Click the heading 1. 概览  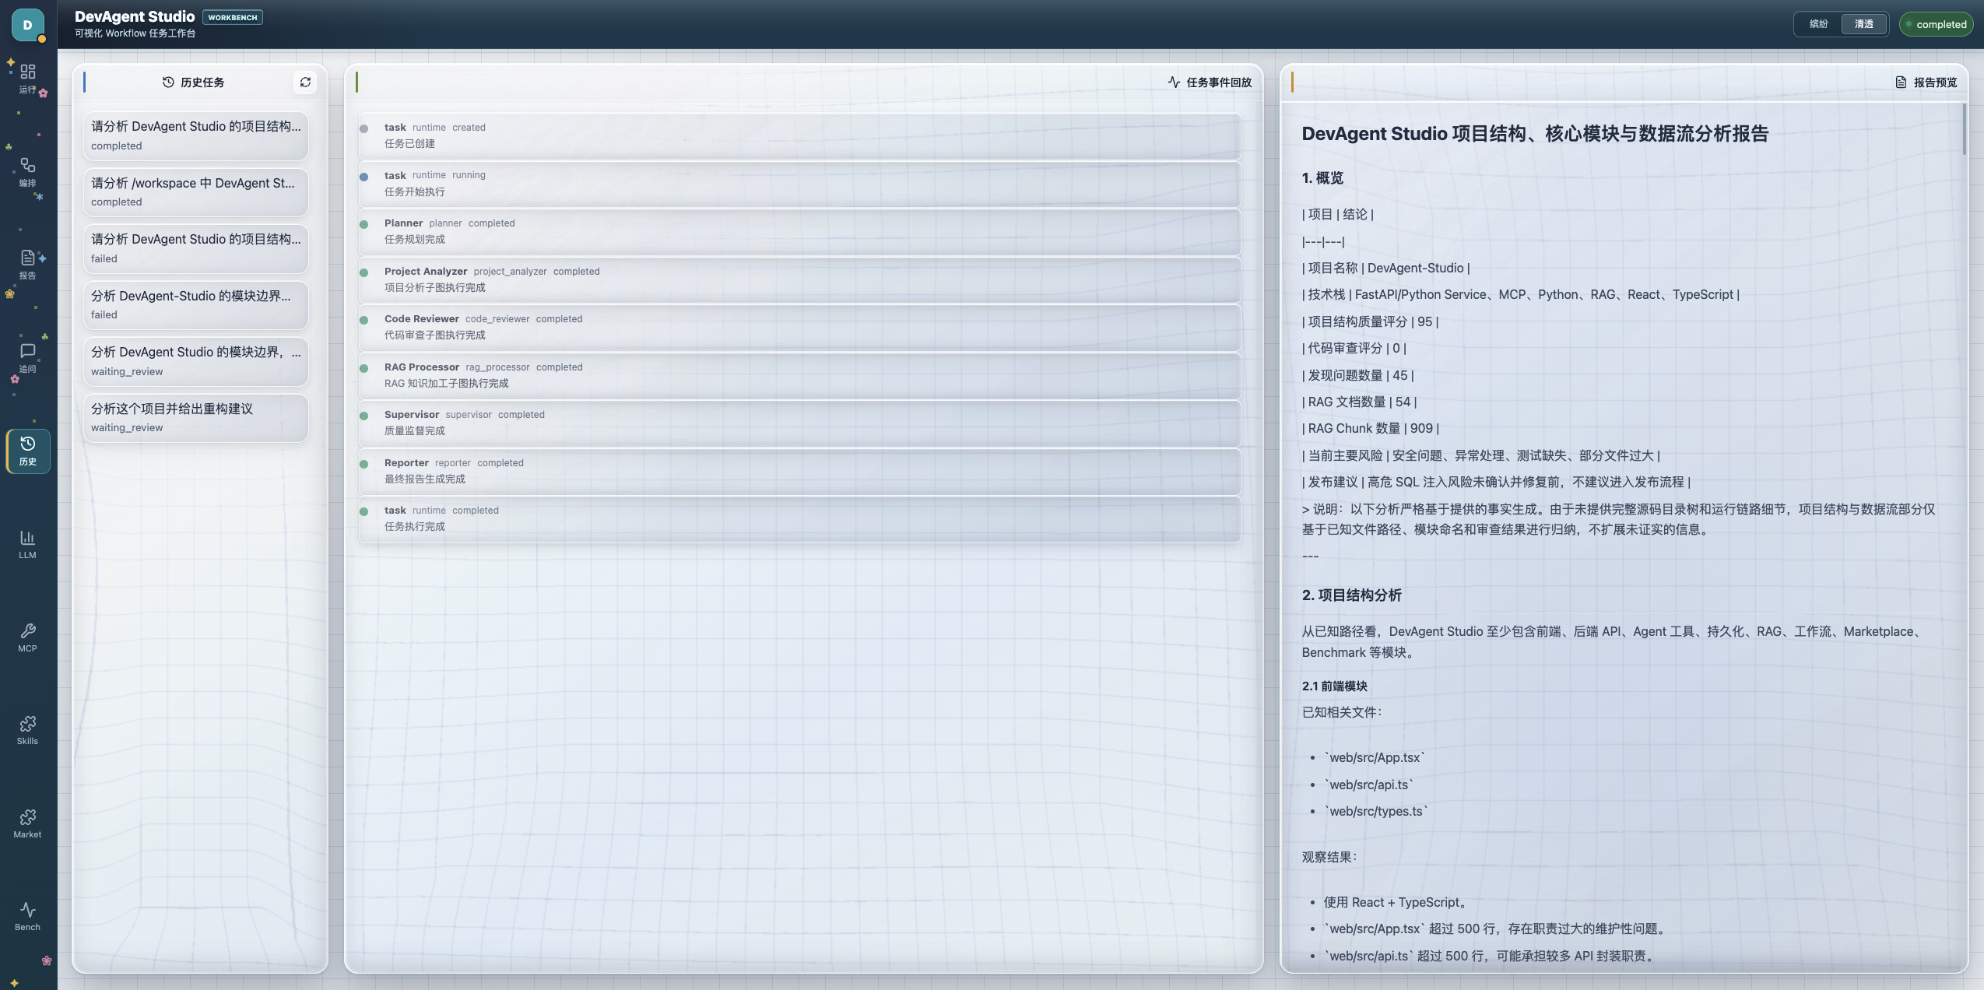pos(1322,178)
